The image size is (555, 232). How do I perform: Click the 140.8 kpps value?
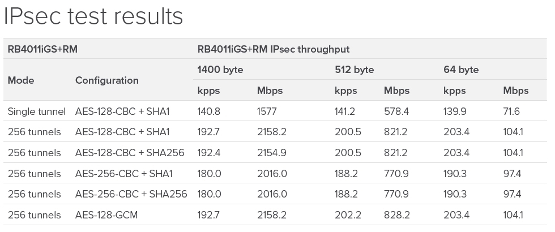click(209, 111)
